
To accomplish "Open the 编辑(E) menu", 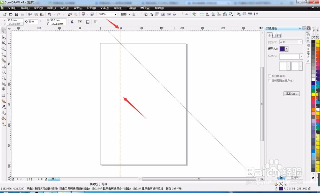I will pos(25,8).
